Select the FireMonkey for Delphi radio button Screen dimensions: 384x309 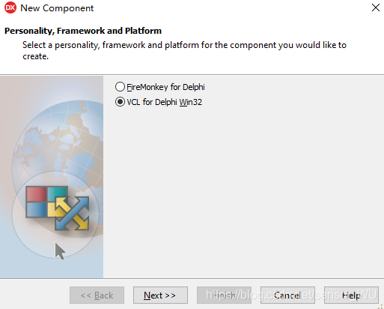[x=120, y=87]
